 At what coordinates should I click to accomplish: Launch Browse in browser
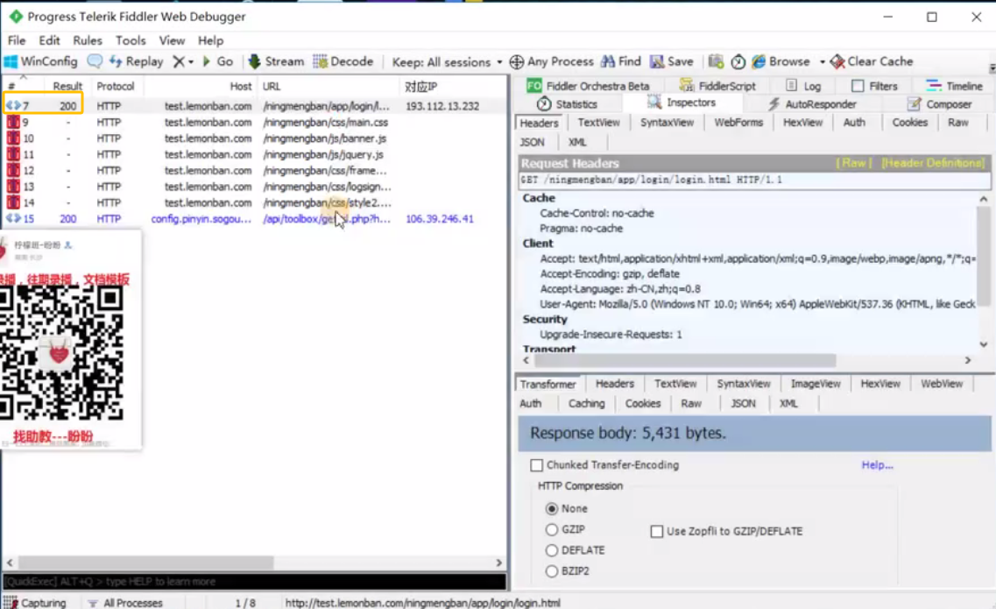click(781, 61)
